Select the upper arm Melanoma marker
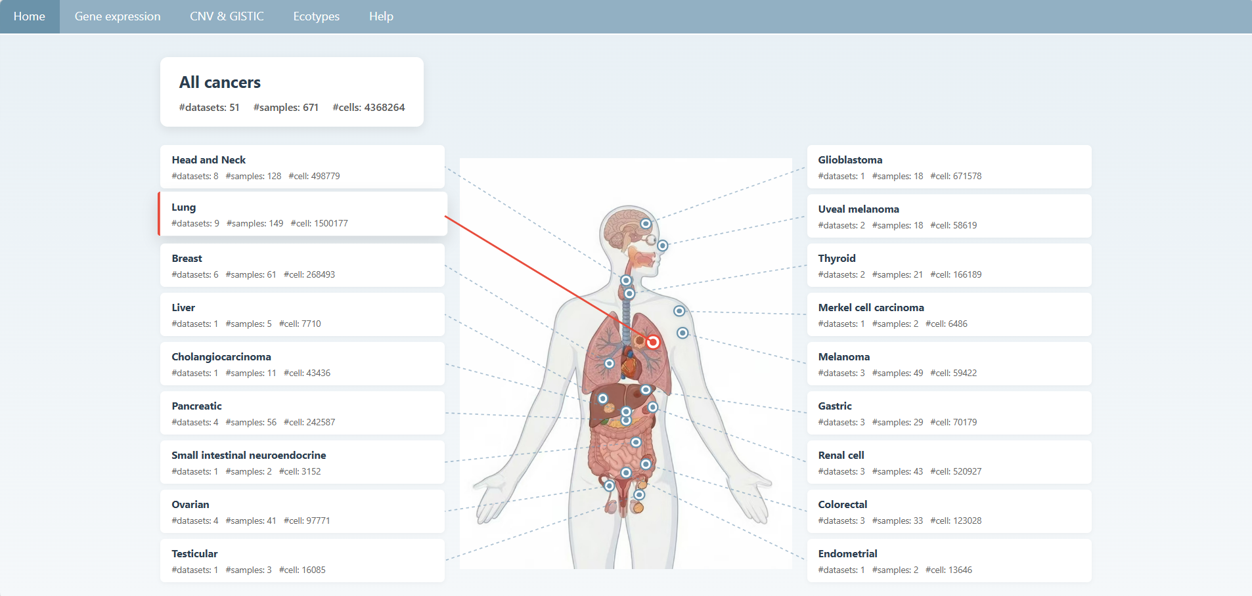1252x596 pixels. coord(682,333)
